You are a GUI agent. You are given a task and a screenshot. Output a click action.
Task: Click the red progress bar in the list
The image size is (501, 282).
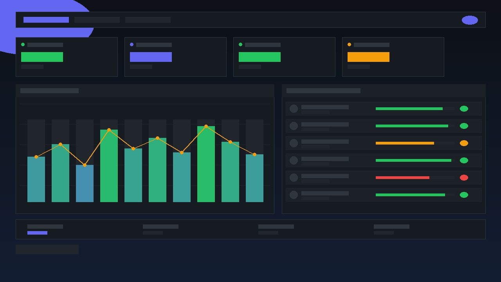[x=402, y=177]
